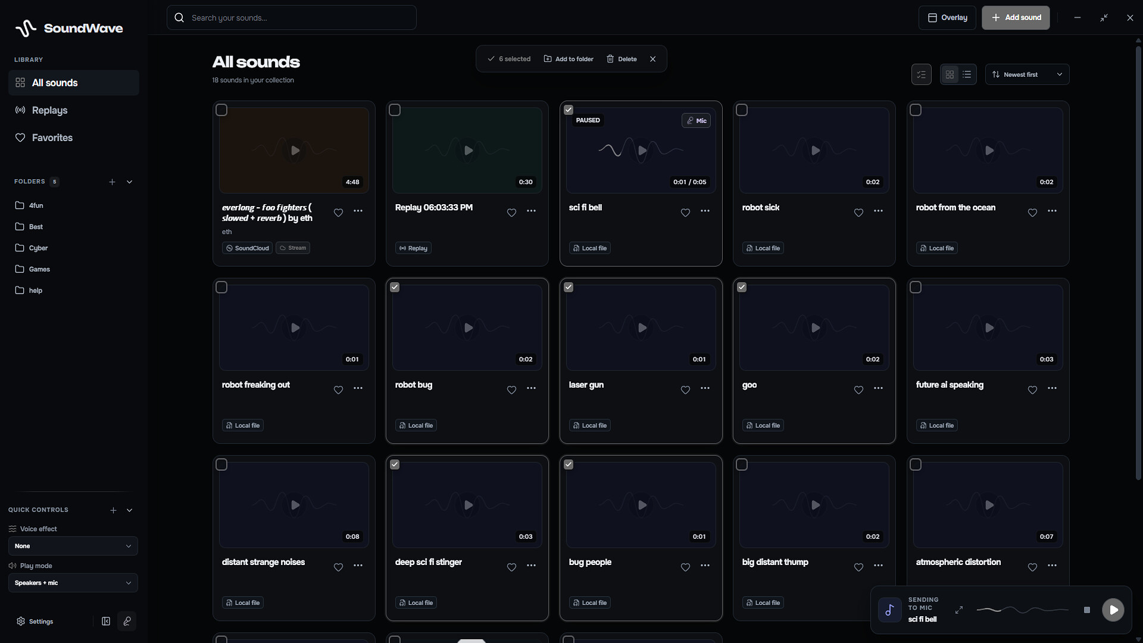Screen dimensions: 1143x643
Task: Toggle the microphone icon near Settings
Action: click(127, 621)
